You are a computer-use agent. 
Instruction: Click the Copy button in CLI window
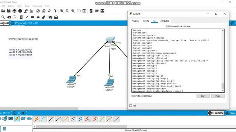click(203, 96)
